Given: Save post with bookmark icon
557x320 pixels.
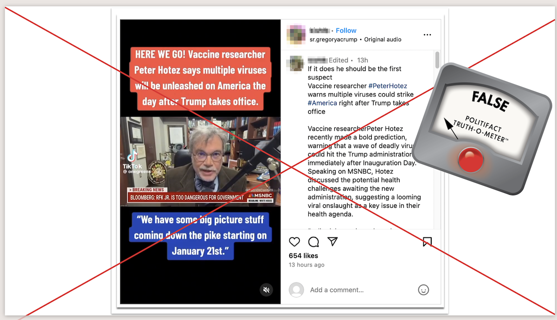Looking at the screenshot, I should pos(427,242).
